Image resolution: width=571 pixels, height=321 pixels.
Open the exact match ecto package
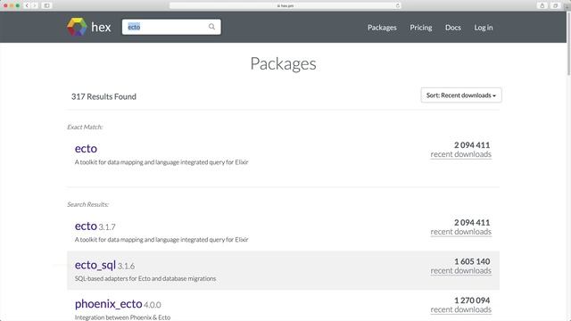click(x=86, y=149)
